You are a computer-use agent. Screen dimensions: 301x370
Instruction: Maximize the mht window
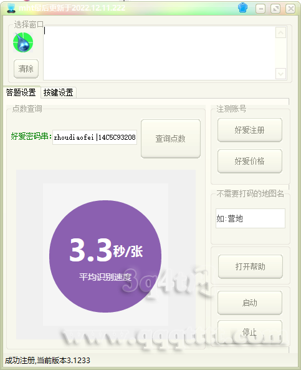point(275,9)
